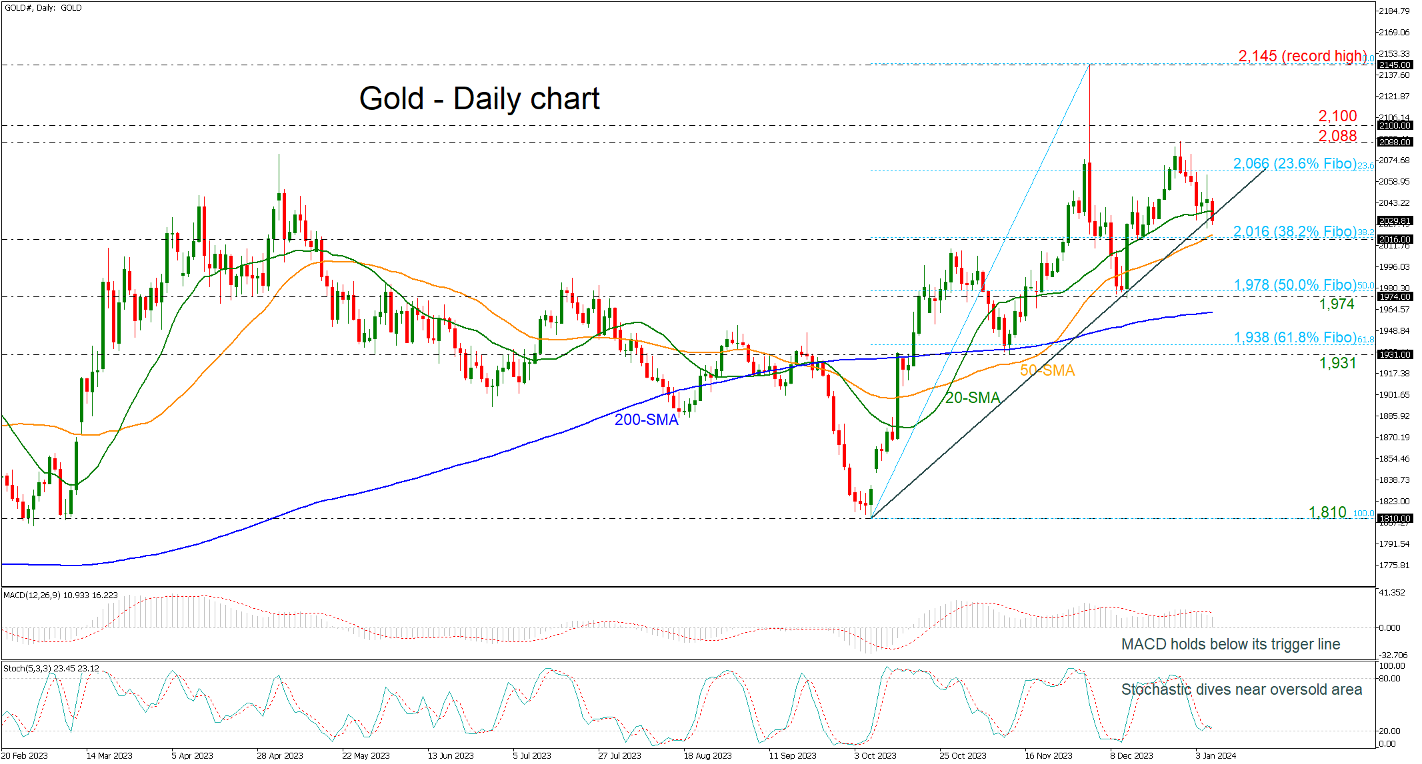Select the 2,066 (23.6% Fibo) label
Image resolution: width=1422 pixels, height=764 pixels.
coord(1295,164)
